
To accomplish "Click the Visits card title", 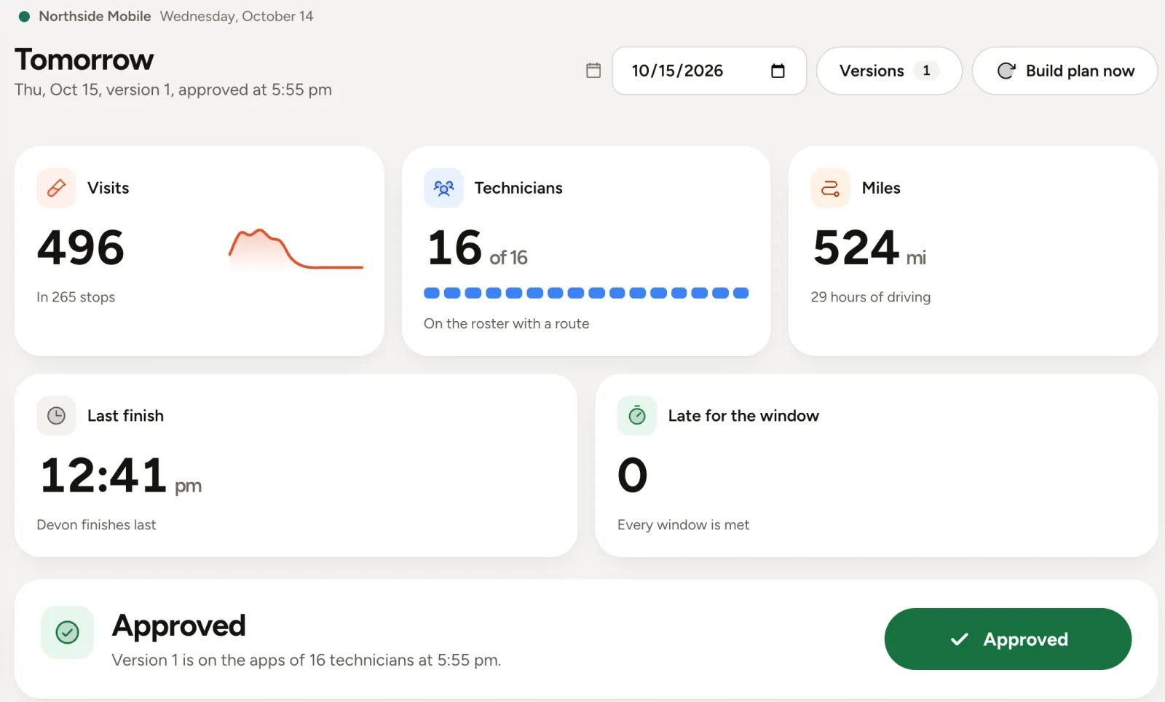I will click(108, 188).
